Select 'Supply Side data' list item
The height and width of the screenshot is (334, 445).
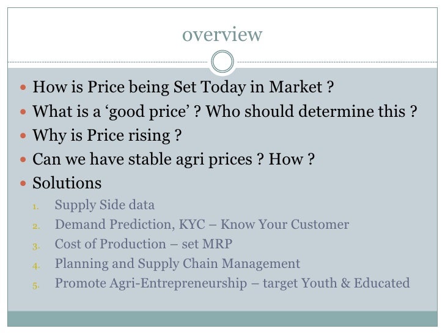click(x=105, y=205)
